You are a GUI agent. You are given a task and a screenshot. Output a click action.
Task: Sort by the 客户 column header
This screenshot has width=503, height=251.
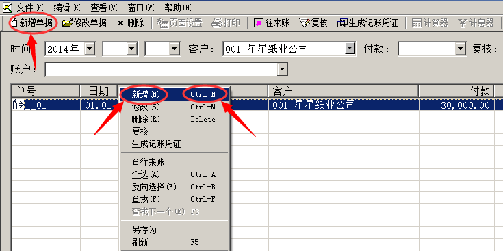(344, 92)
